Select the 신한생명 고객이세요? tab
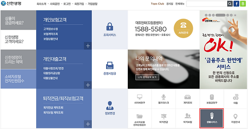The height and width of the screenshot is (129, 248). click(x=18, y=39)
